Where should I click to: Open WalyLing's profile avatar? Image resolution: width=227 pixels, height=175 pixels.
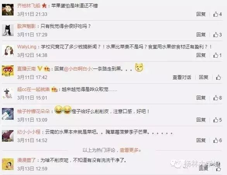pos(8,51)
